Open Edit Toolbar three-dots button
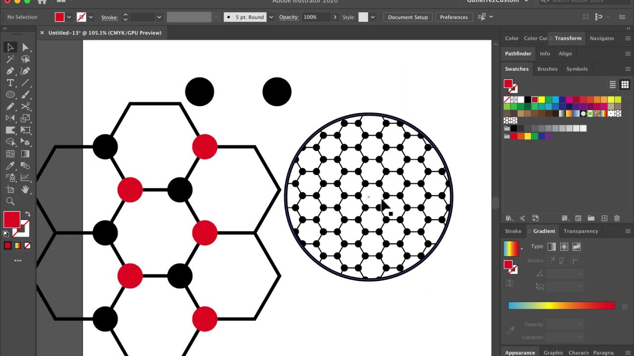 click(x=18, y=261)
